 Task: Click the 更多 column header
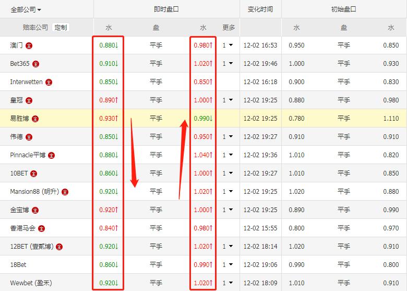tap(229, 27)
